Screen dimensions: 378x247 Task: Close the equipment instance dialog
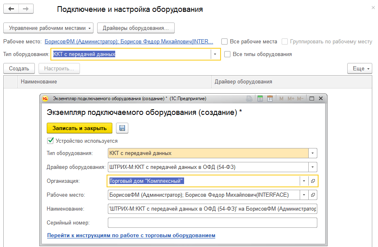[x=321, y=99]
